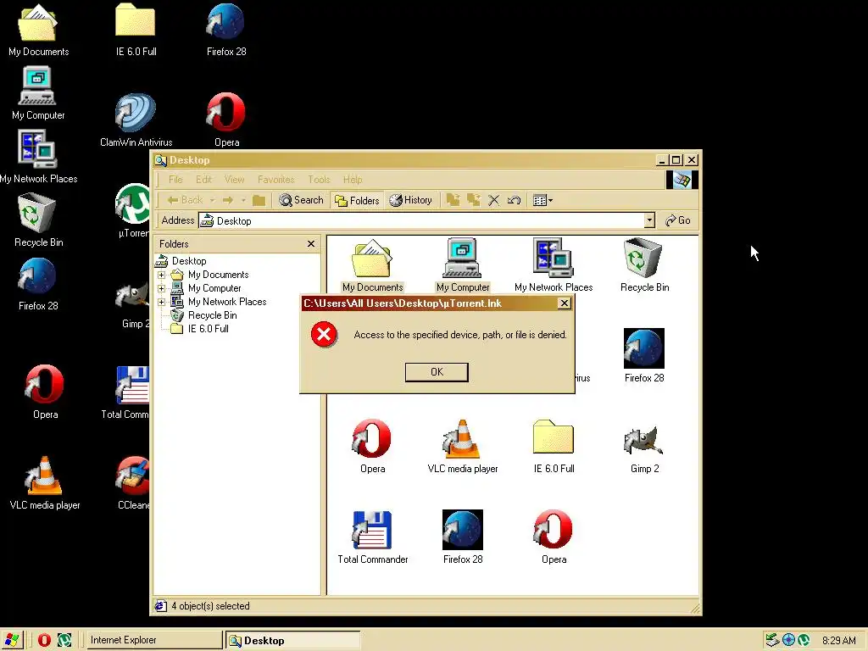Open the Views dropdown in toolbar
The height and width of the screenshot is (651, 868).
click(542, 200)
